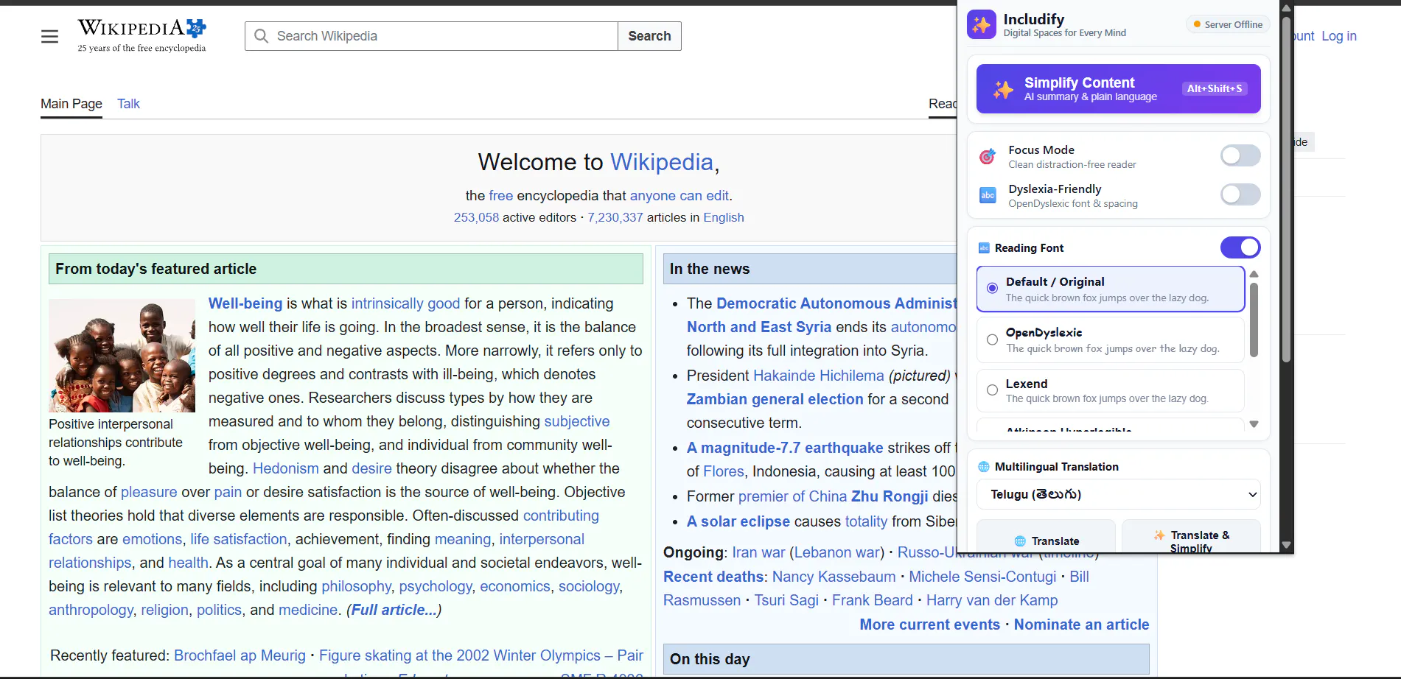Open the More current events link
Screen dimensions: 1401x679
click(x=929, y=625)
